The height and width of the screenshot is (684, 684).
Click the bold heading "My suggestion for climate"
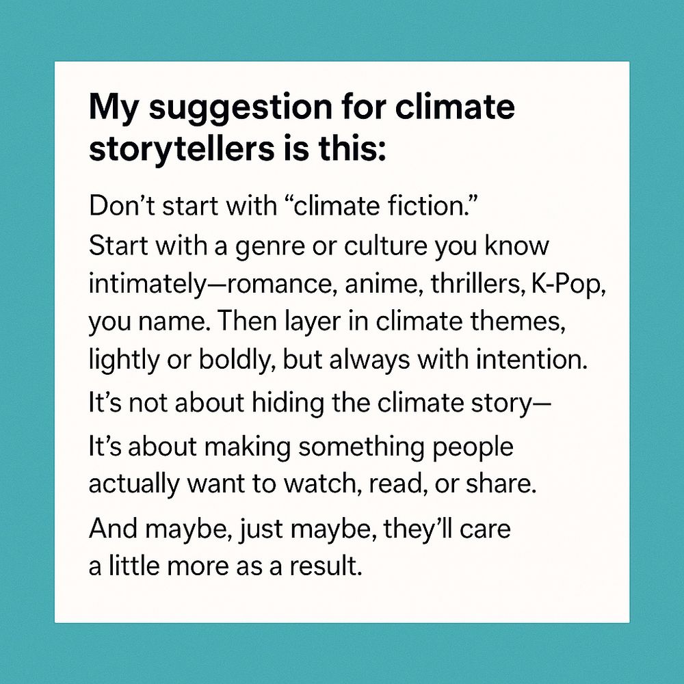[x=302, y=109]
